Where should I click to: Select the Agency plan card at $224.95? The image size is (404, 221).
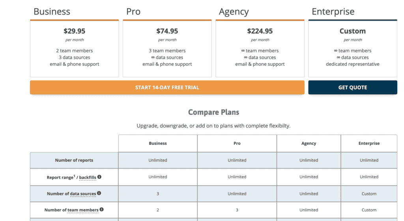[260, 49]
